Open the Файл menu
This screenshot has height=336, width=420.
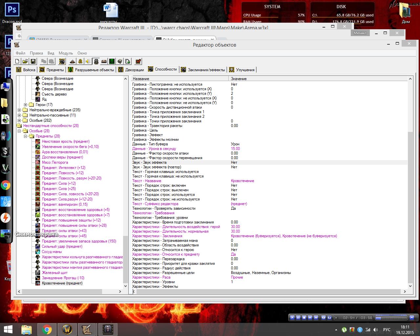click(x=20, y=53)
